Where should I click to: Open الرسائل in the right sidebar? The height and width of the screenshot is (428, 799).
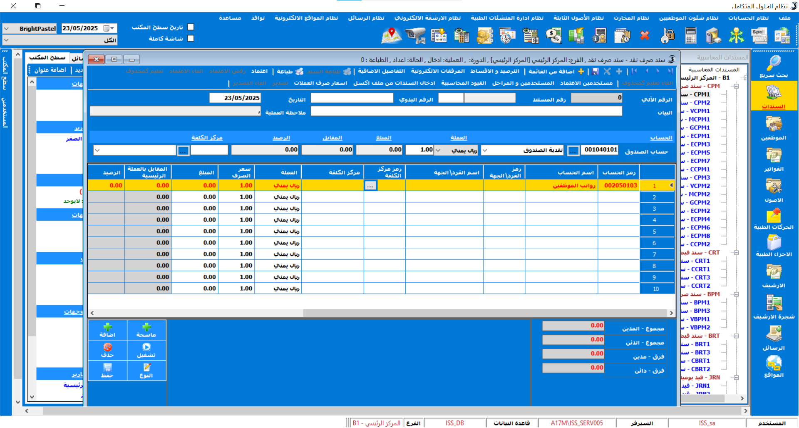[x=774, y=338]
